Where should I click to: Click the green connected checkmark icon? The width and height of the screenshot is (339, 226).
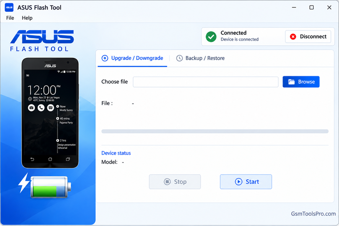pyautogui.click(x=211, y=37)
